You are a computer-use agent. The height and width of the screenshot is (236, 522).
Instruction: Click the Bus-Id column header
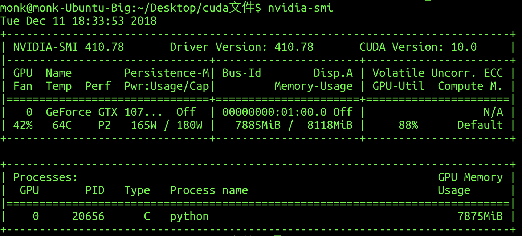point(241,73)
